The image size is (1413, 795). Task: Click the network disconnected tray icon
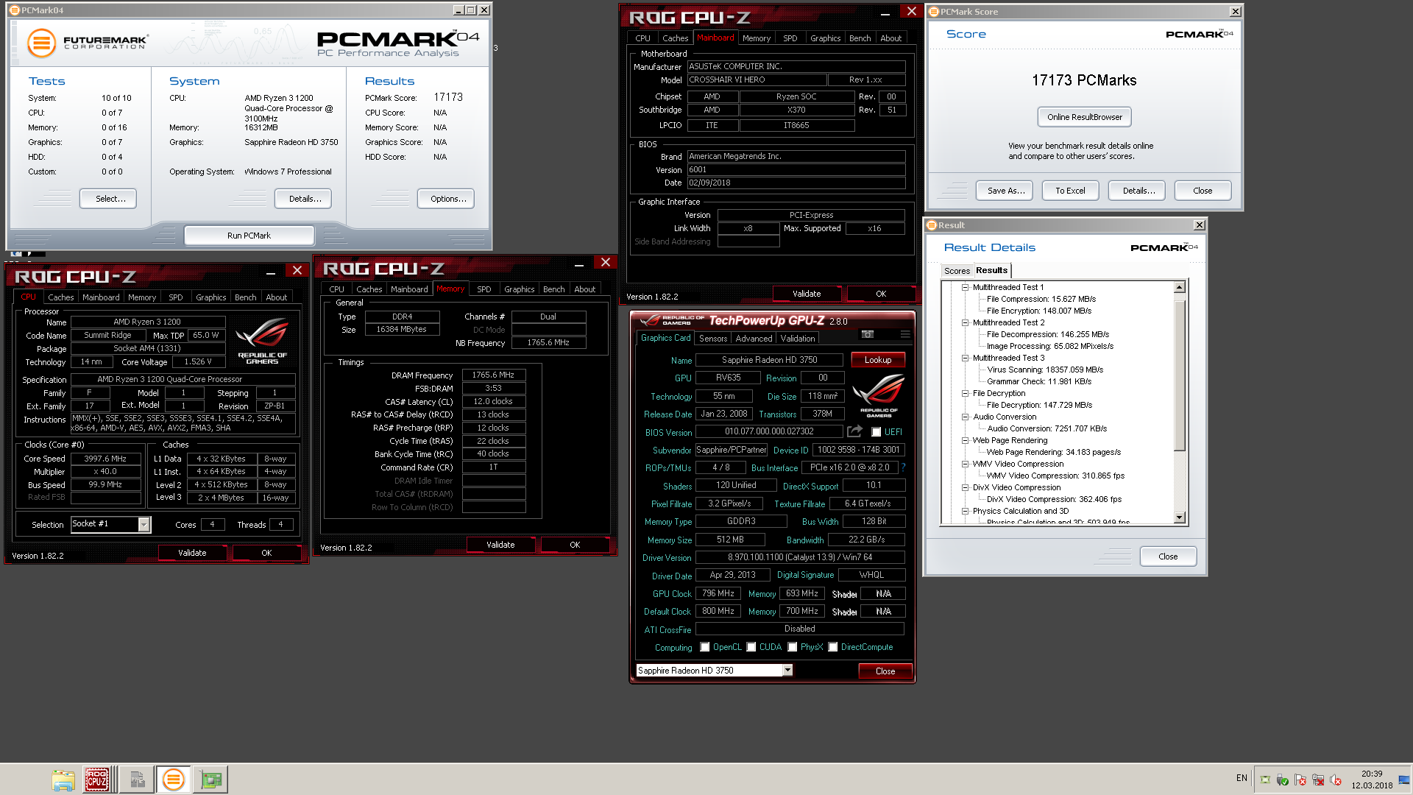coord(1318,780)
